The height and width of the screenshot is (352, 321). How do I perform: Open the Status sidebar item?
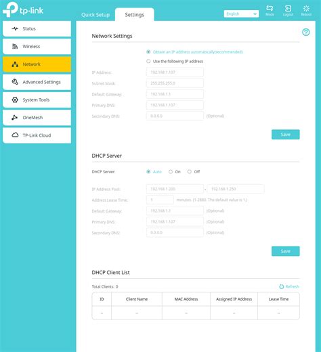37,28
